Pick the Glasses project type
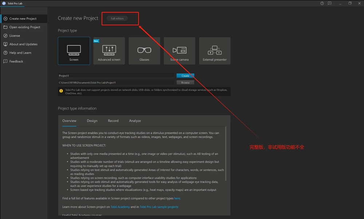This screenshot has height=219, width=364. (145, 51)
